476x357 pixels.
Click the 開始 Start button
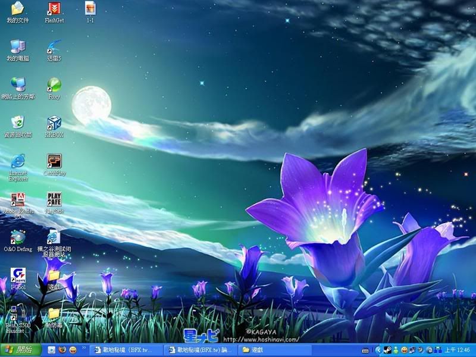[18, 350]
